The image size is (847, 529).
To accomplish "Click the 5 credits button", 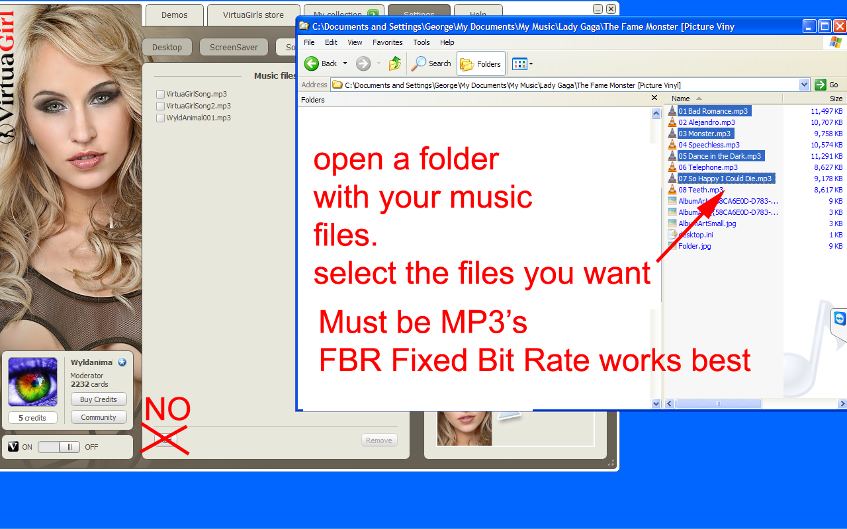I will click(x=32, y=418).
